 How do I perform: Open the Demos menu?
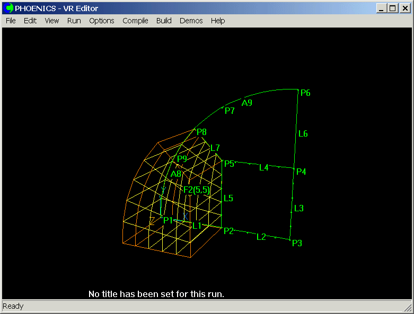(191, 21)
